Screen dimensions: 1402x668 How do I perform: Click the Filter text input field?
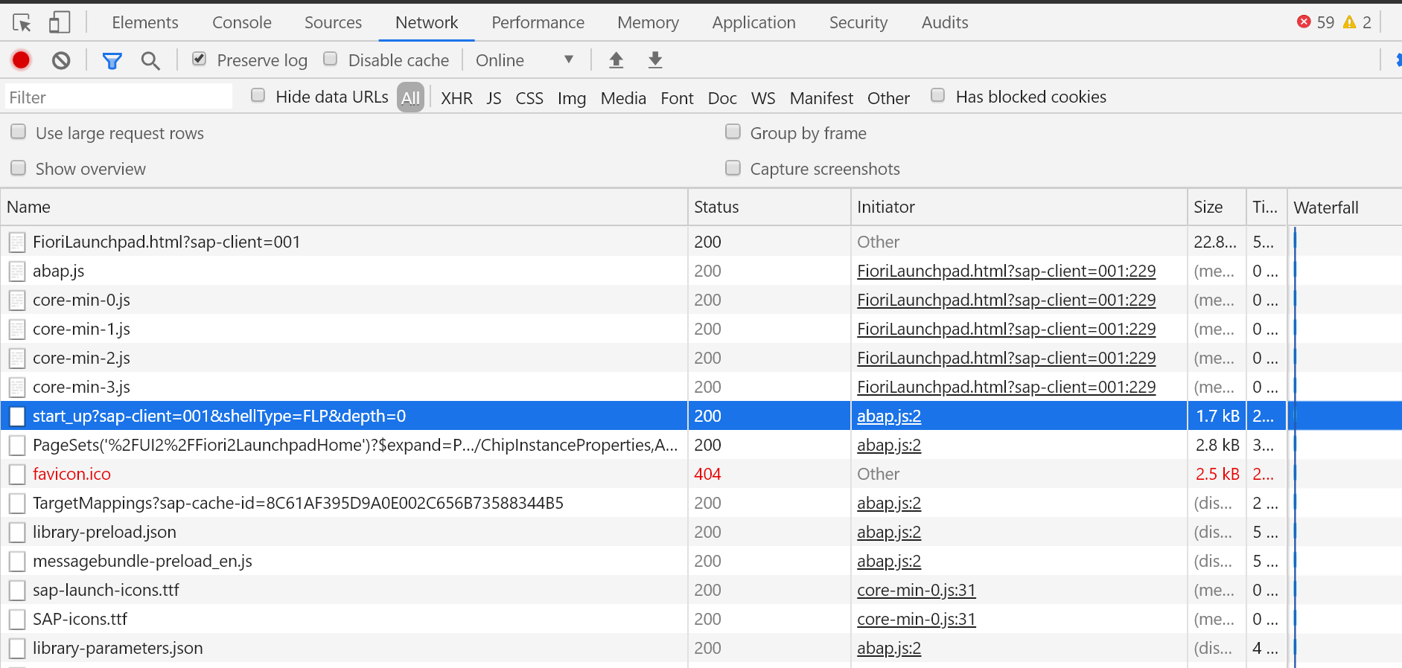click(x=119, y=97)
